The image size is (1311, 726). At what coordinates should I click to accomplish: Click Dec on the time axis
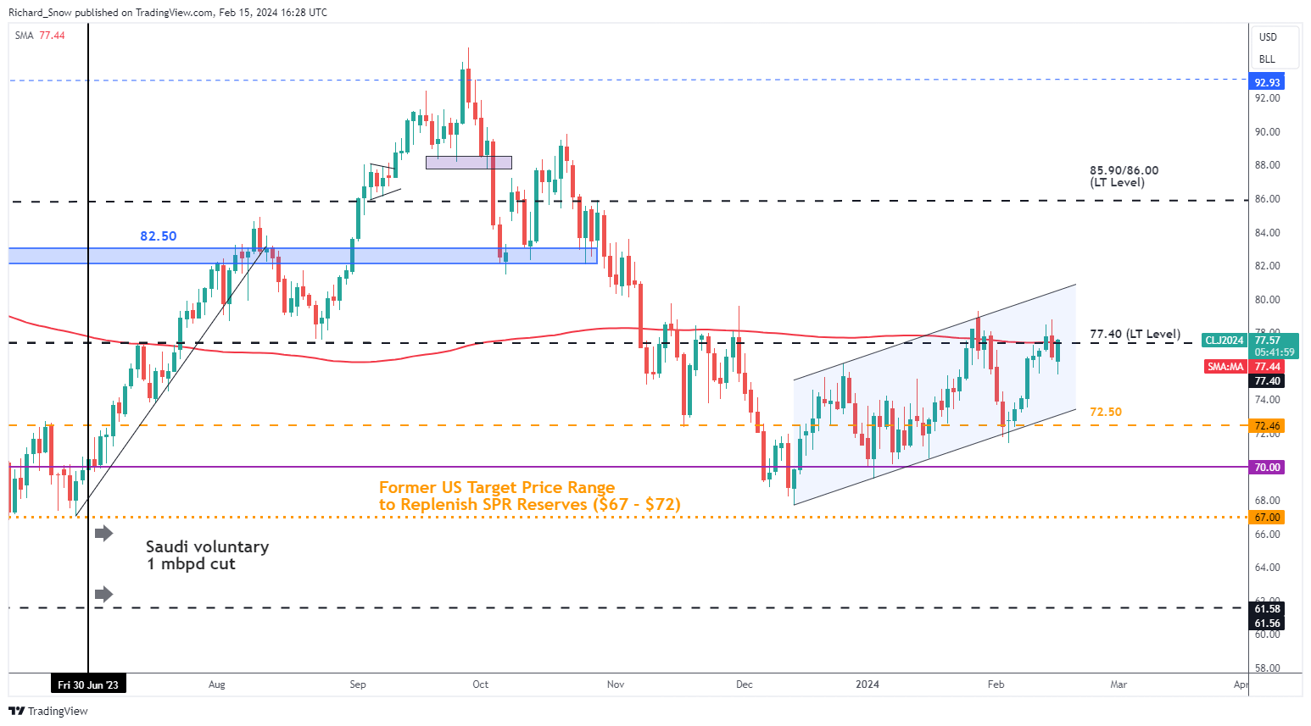[x=745, y=684]
